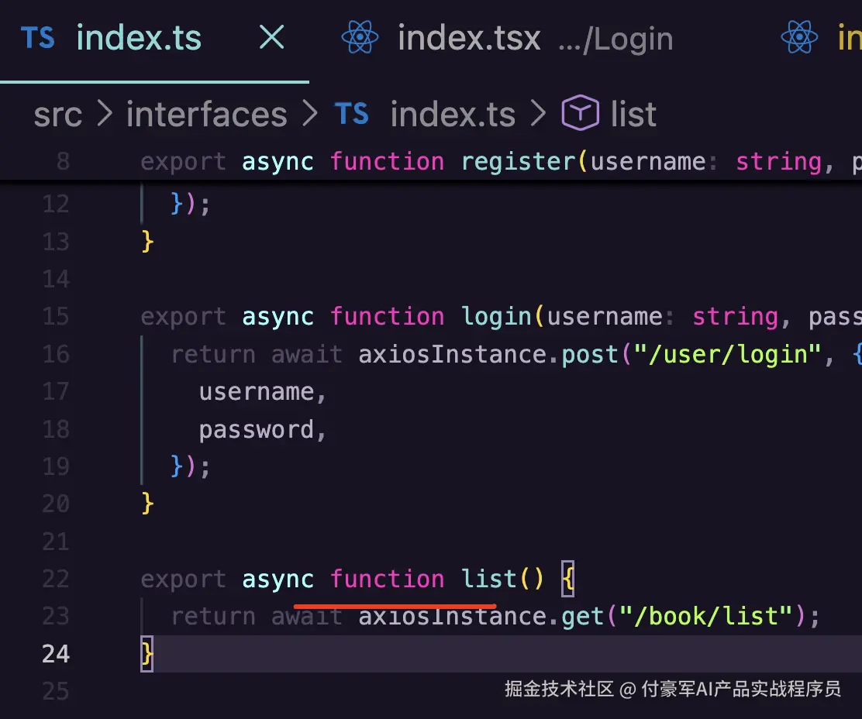Click the username property on line 17

[x=256, y=392]
